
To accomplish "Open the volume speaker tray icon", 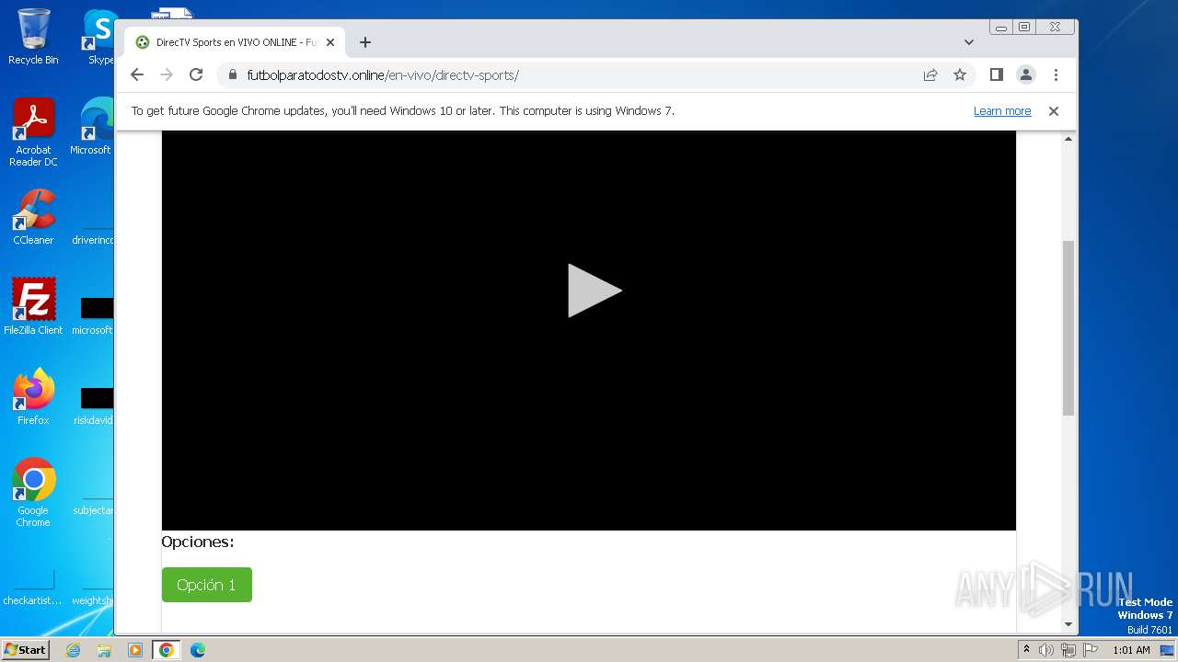I will 1046,650.
